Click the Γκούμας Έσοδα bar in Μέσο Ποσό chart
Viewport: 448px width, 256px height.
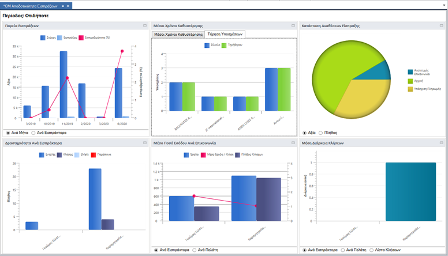[x=181, y=208]
